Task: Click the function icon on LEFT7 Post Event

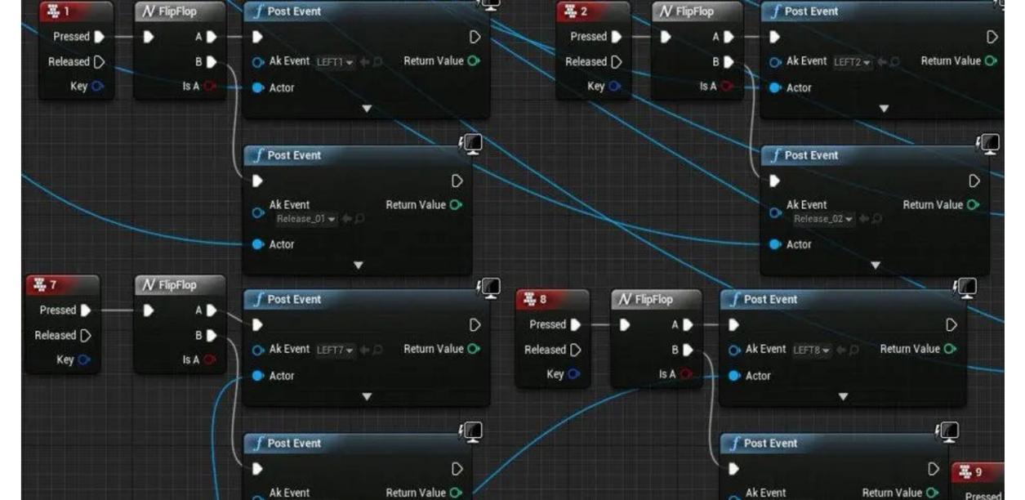Action: click(x=258, y=300)
